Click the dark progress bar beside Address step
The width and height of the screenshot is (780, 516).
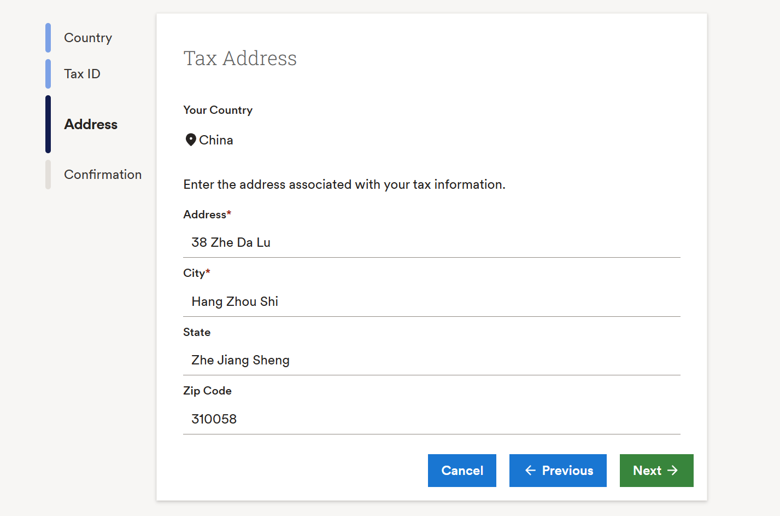click(x=48, y=124)
